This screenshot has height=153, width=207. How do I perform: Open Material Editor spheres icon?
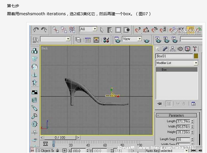(x=106, y=40)
